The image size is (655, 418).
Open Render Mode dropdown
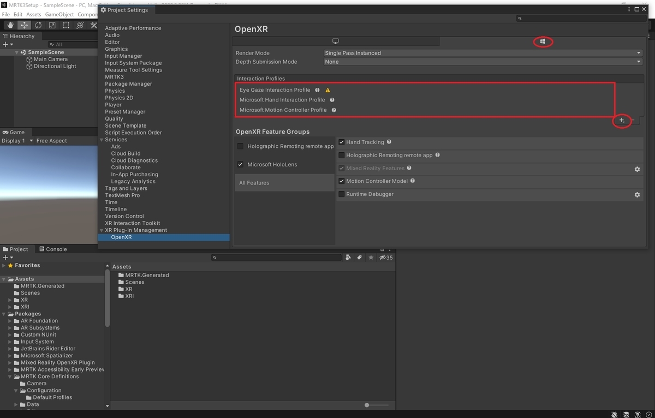click(483, 53)
